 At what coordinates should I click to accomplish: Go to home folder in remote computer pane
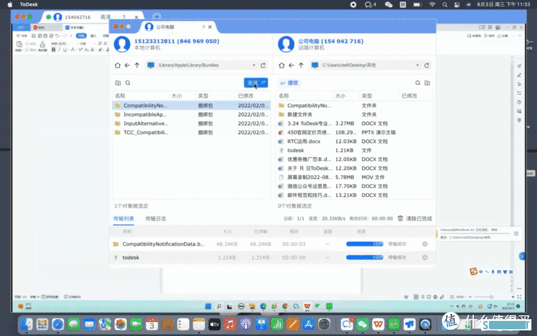click(281, 65)
